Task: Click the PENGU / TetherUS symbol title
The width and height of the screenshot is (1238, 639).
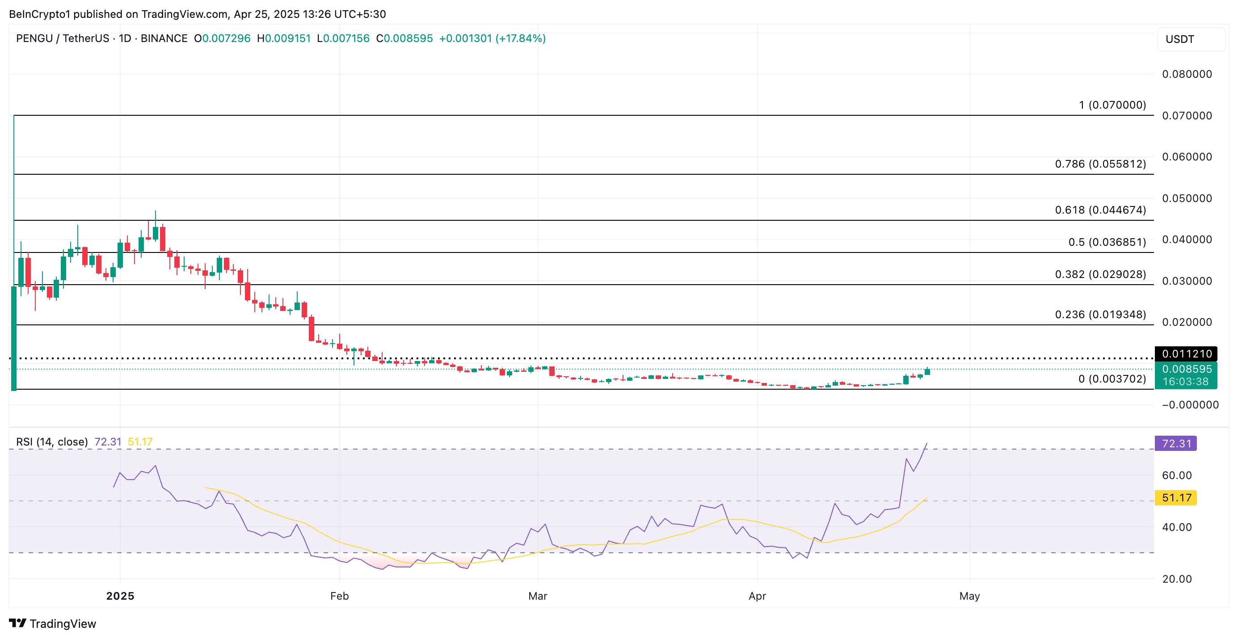Action: [63, 38]
